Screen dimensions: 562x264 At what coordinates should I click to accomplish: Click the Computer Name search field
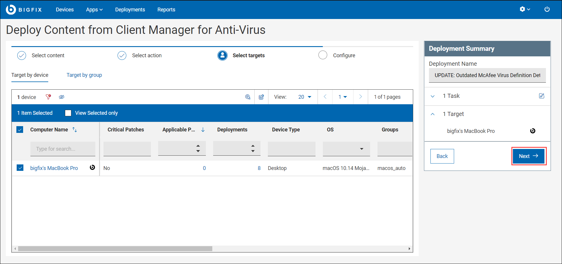(63, 149)
